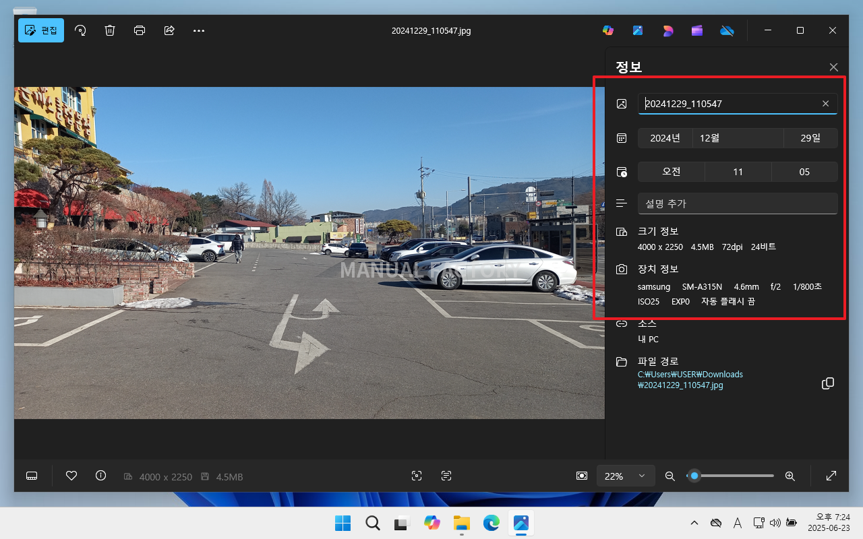863x539 pixels.
Task: Click the OneDrive cloud icon in Photos
Action: click(727, 30)
